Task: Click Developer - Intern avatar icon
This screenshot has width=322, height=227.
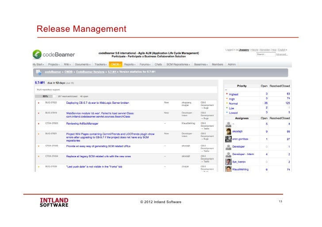Action: pos(228,154)
